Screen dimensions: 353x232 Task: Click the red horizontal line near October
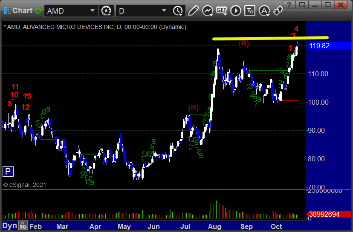pyautogui.click(x=290, y=101)
